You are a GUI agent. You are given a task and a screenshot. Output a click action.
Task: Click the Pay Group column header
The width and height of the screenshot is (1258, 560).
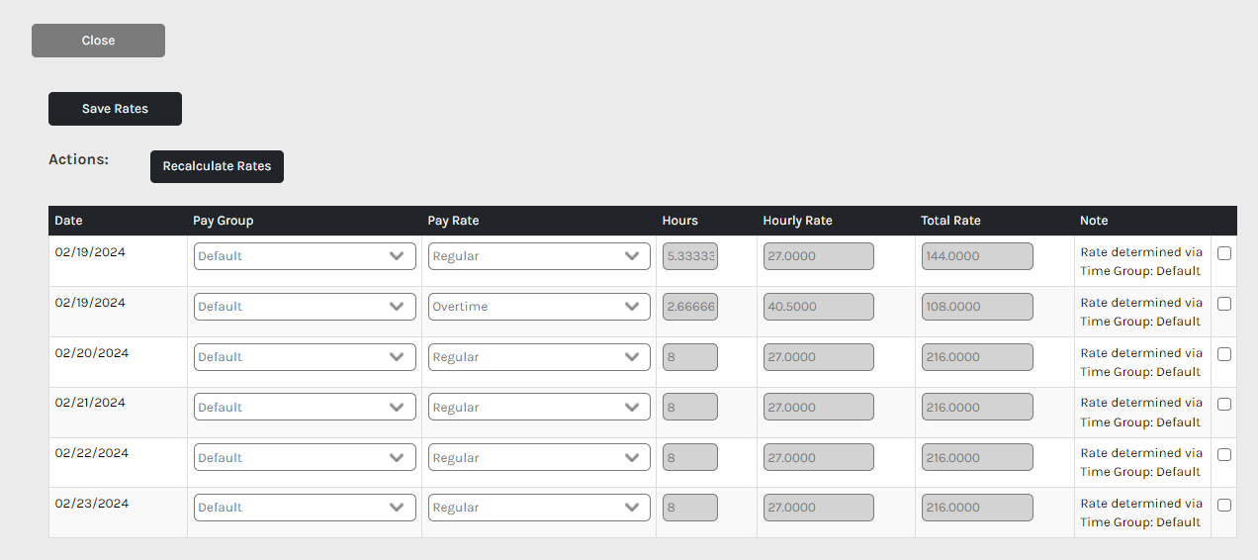tap(223, 221)
